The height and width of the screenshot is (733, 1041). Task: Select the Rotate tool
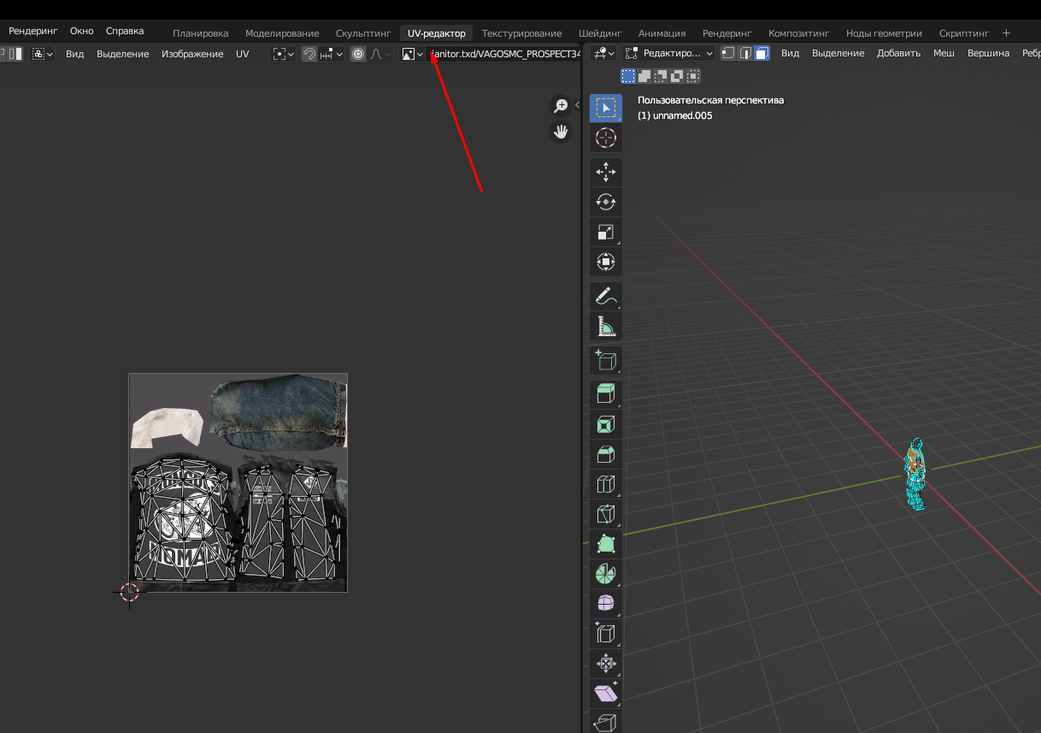click(x=605, y=202)
